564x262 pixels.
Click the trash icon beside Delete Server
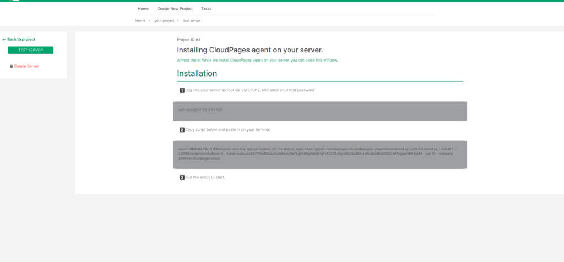[x=12, y=66]
